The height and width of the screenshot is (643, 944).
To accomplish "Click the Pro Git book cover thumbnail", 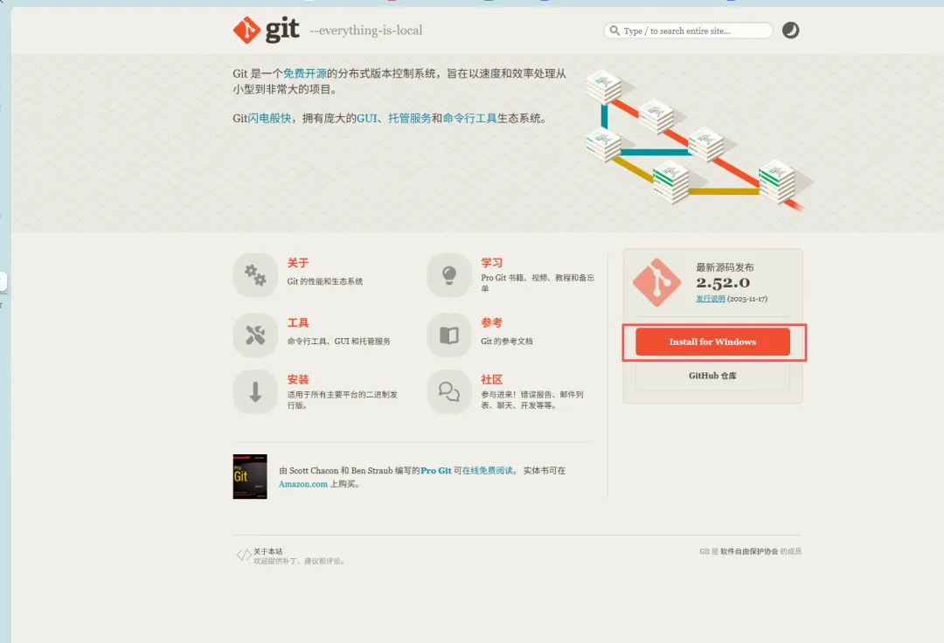I will pos(250,476).
